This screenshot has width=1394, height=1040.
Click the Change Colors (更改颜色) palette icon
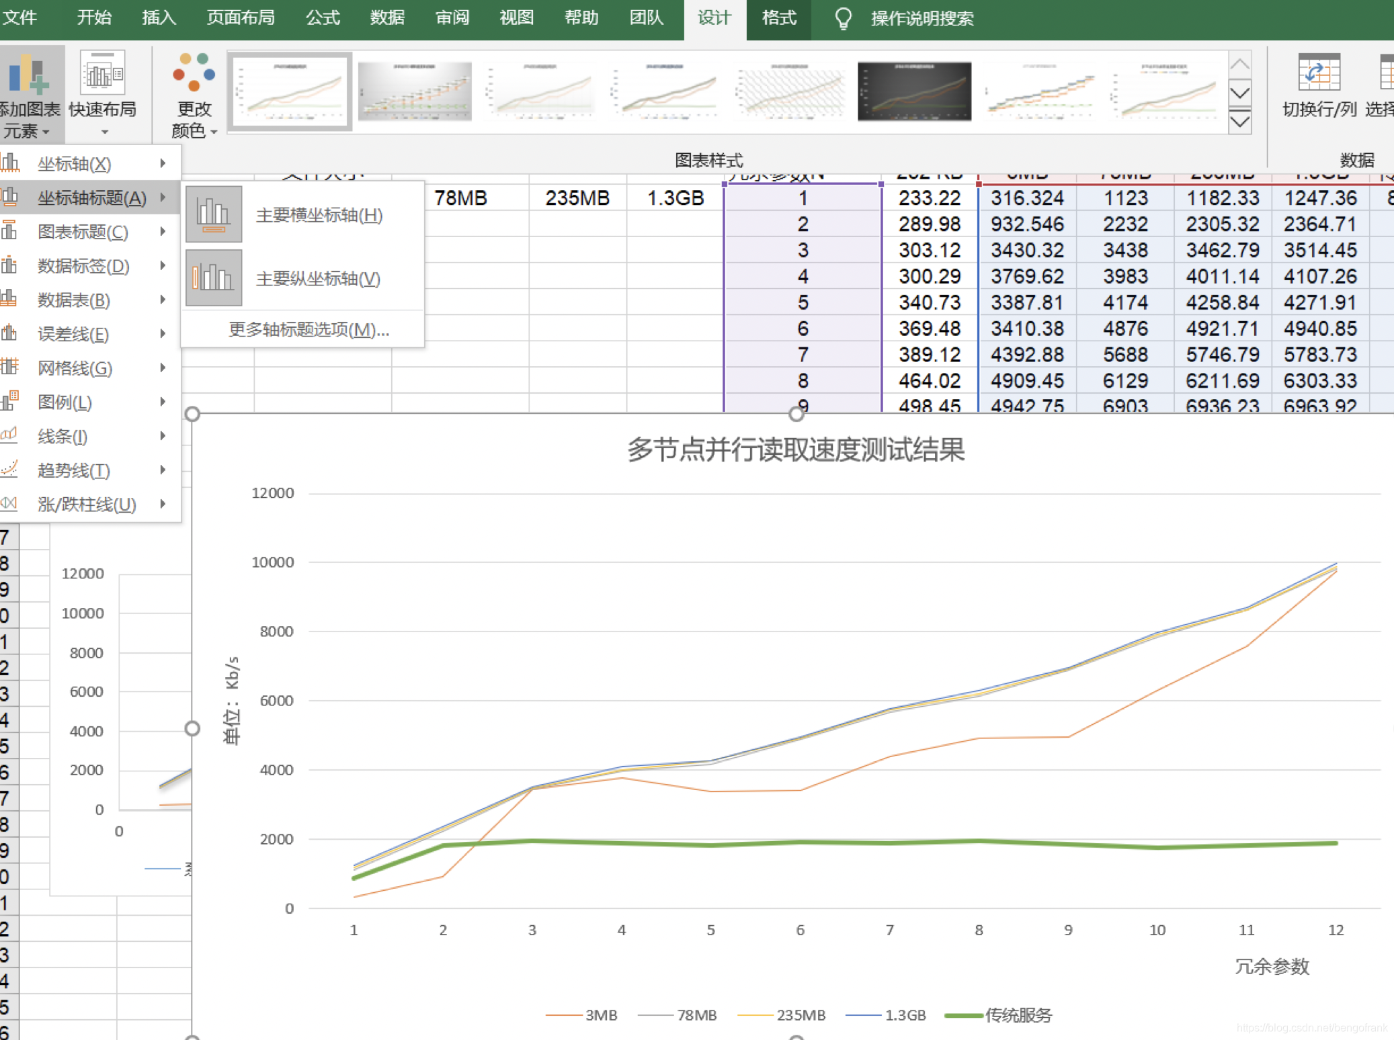(194, 73)
